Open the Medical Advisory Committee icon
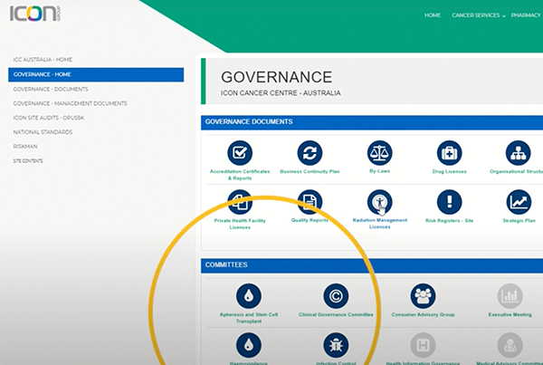This screenshot has height=365, width=543. [x=510, y=345]
